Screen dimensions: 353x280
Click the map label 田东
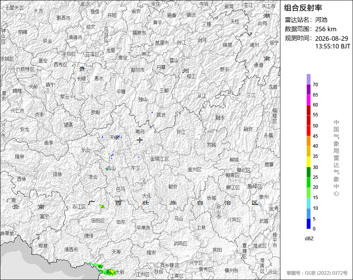tap(121, 222)
